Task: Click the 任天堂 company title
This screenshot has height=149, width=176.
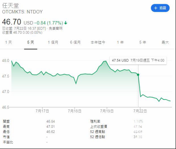Action: 10,6
